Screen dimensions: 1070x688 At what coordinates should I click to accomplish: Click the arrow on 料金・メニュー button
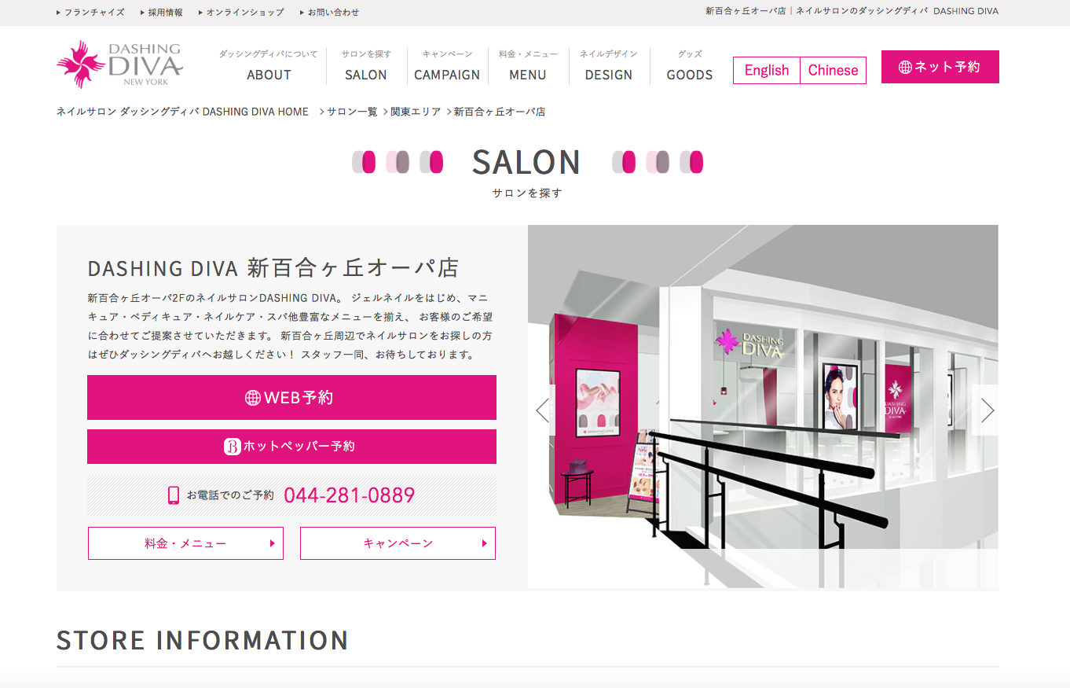point(272,543)
